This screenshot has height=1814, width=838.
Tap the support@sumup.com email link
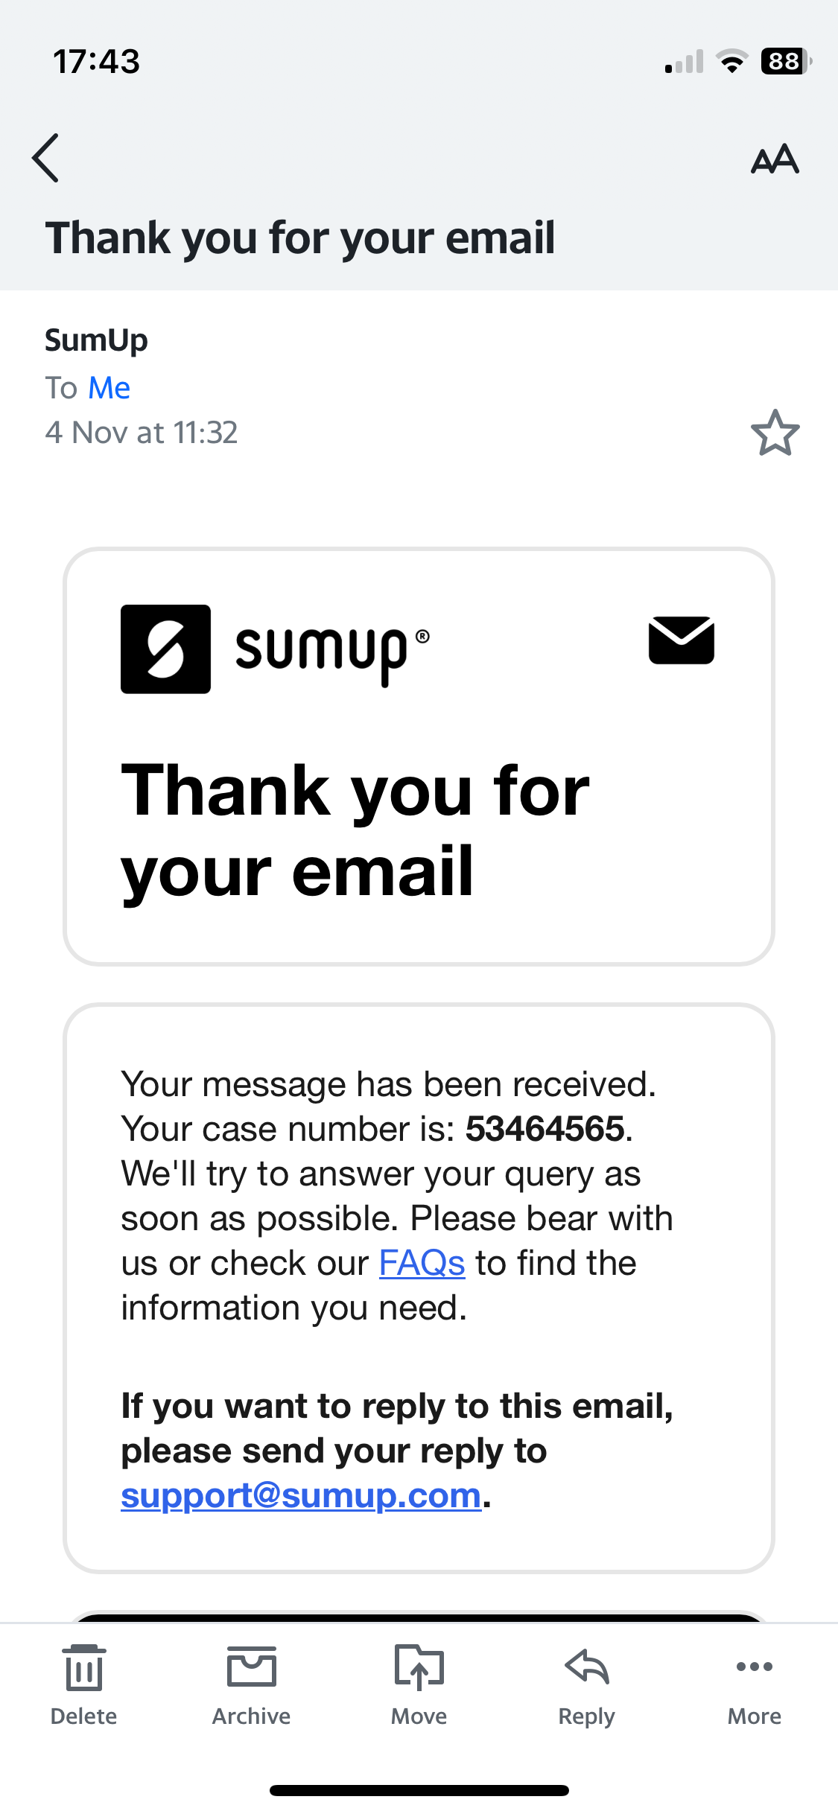coord(301,1495)
